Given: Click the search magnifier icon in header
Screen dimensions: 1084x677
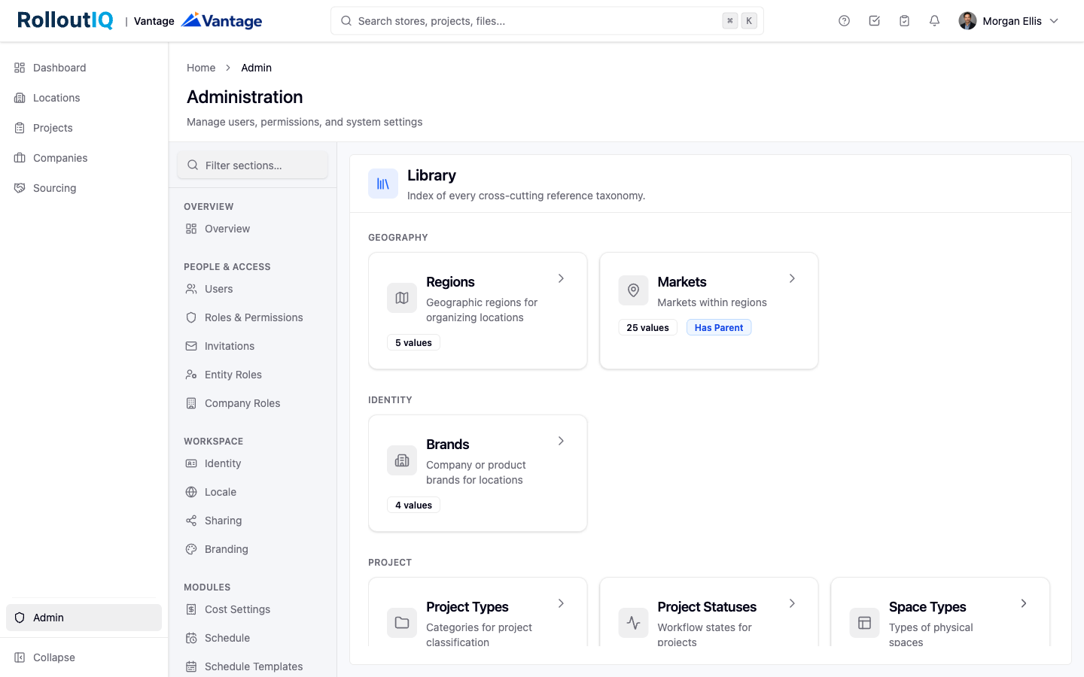Looking at the screenshot, I should coord(346,21).
